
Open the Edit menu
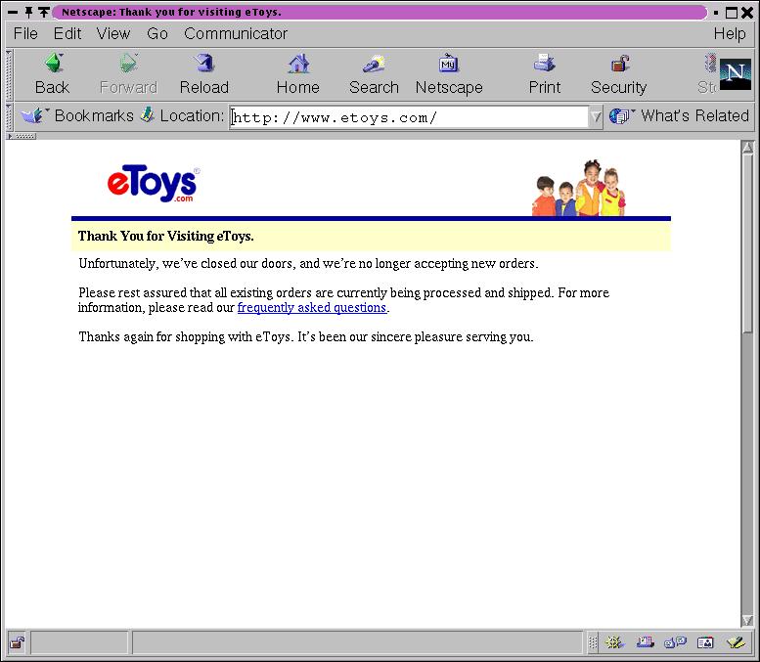click(67, 33)
